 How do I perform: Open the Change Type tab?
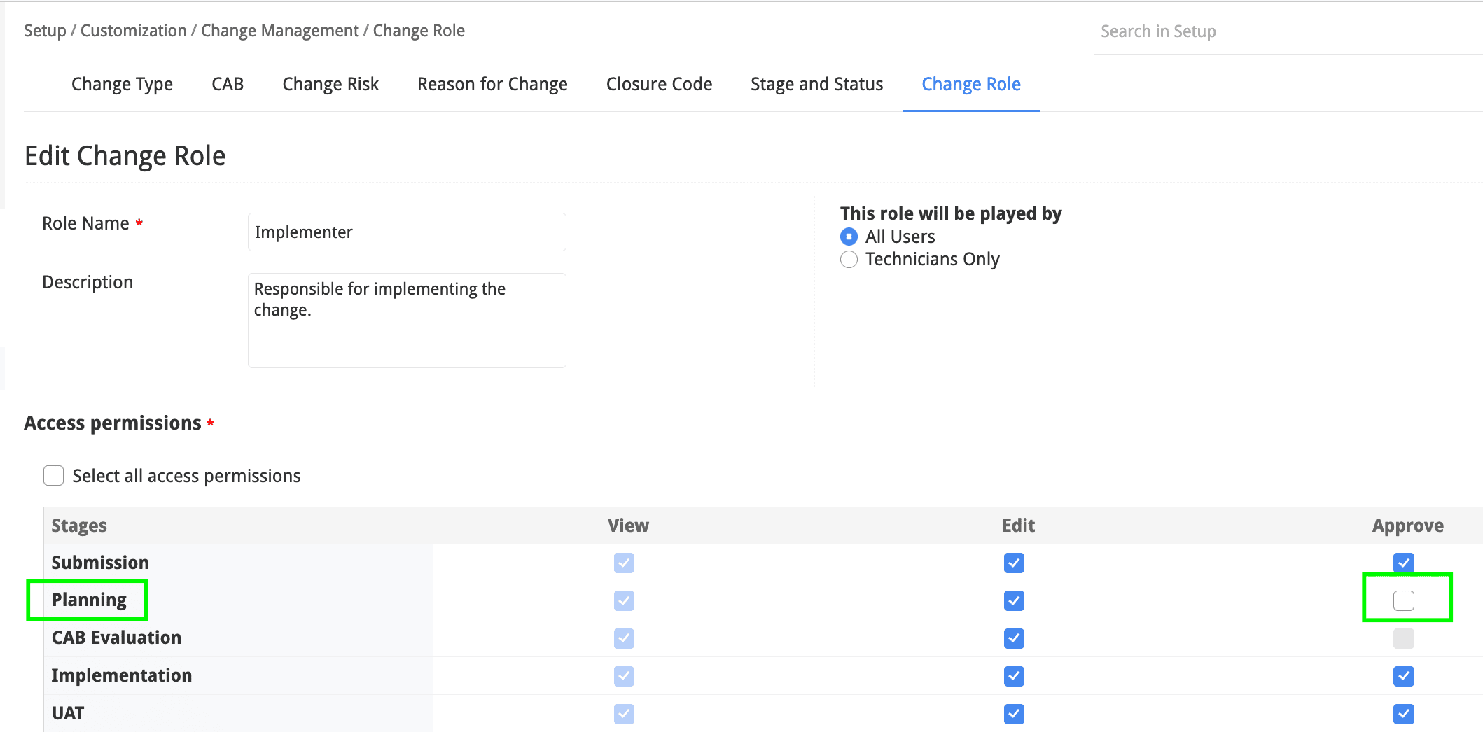click(122, 84)
